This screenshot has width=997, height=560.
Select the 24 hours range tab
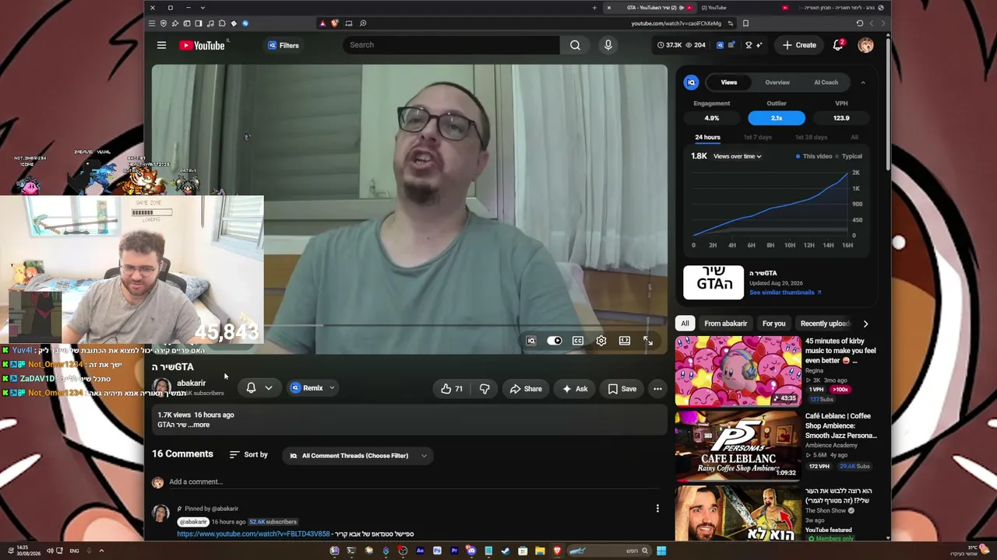pyautogui.click(x=707, y=138)
